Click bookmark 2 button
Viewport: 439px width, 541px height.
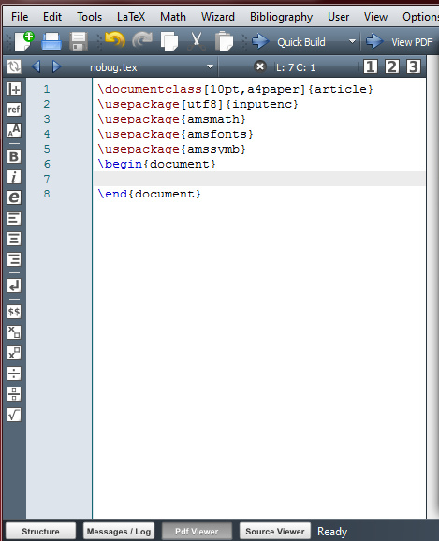[x=391, y=66]
